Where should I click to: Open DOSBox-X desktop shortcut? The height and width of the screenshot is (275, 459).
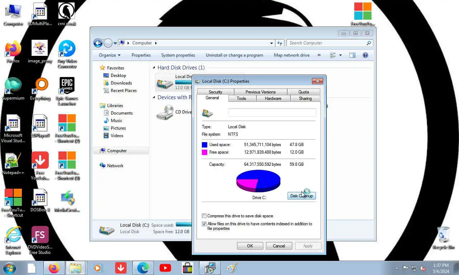[x=40, y=201]
